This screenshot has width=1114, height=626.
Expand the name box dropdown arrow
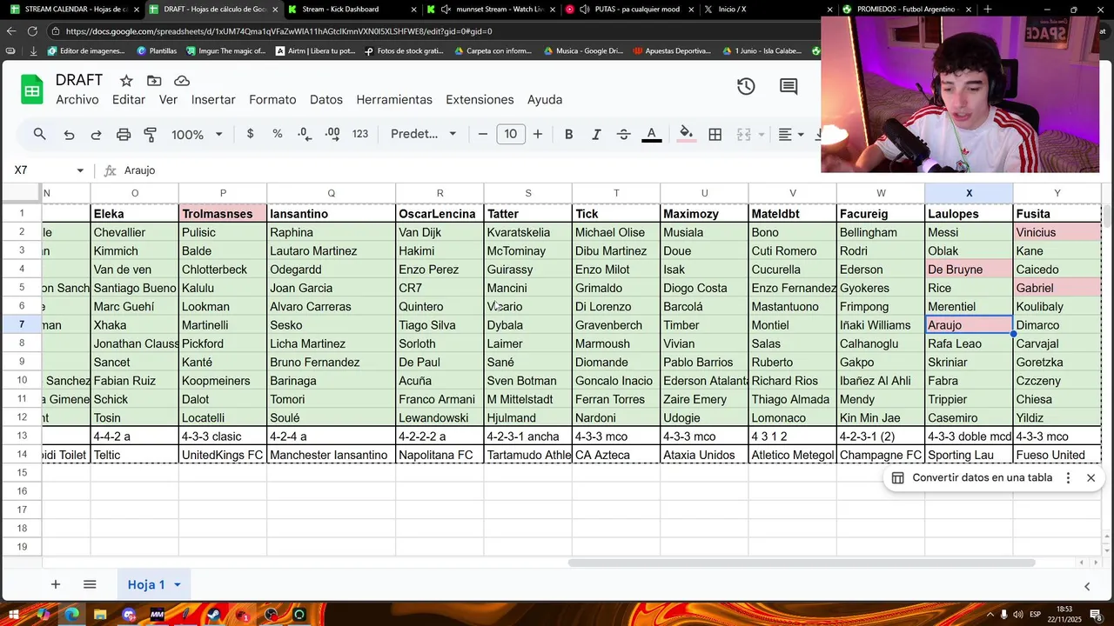[80, 170]
